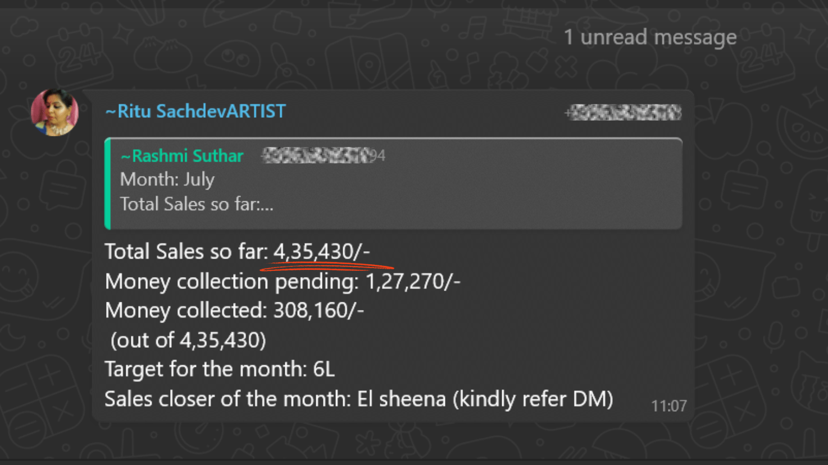The width and height of the screenshot is (828, 465).
Task: Click the '1 unread message' banner
Action: 650,37
